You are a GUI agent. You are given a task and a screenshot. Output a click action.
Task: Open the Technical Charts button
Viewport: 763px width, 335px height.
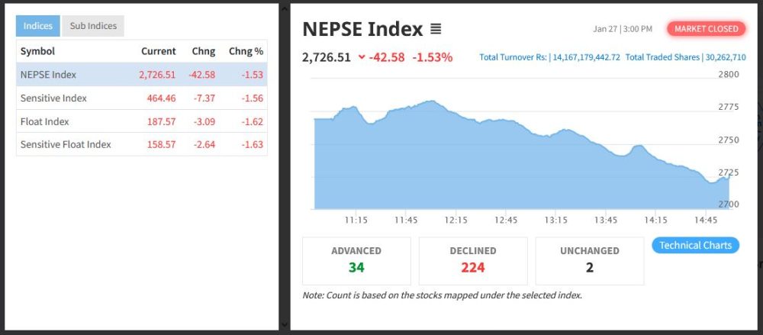coord(695,245)
